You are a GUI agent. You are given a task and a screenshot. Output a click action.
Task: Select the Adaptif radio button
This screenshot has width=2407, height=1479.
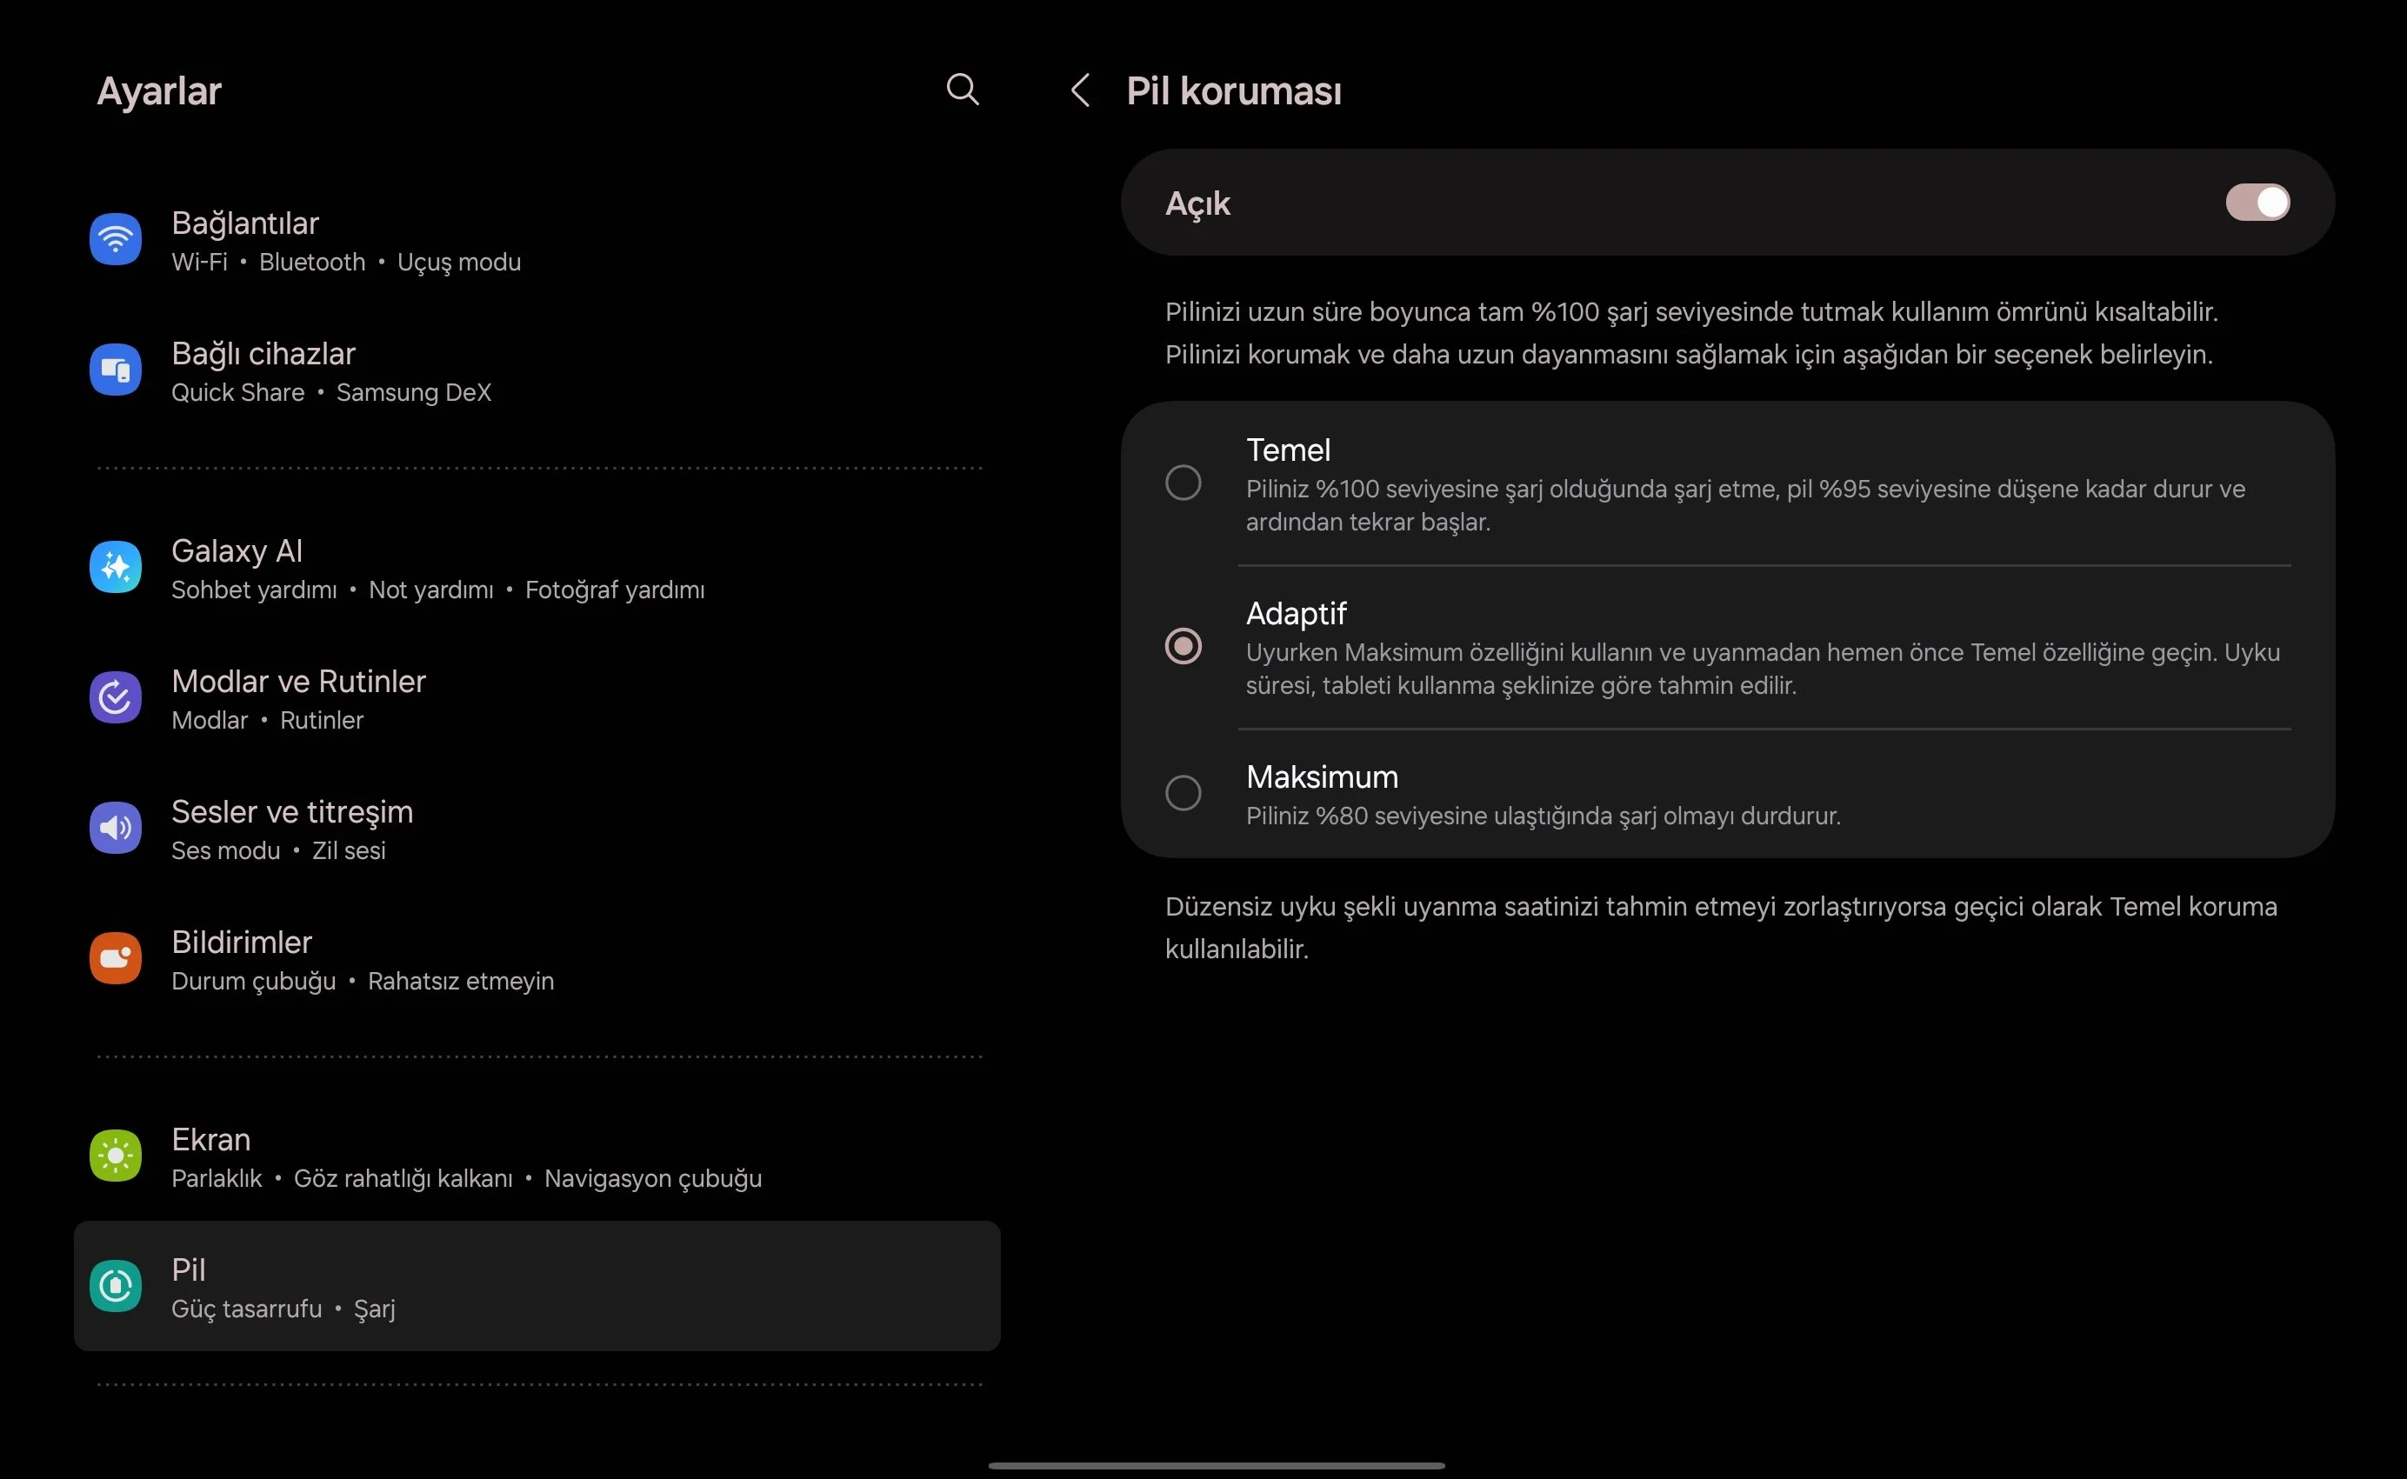click(1183, 645)
